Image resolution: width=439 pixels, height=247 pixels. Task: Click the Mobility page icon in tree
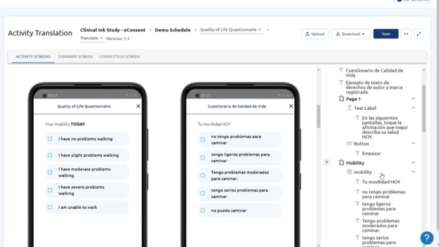coord(341,163)
